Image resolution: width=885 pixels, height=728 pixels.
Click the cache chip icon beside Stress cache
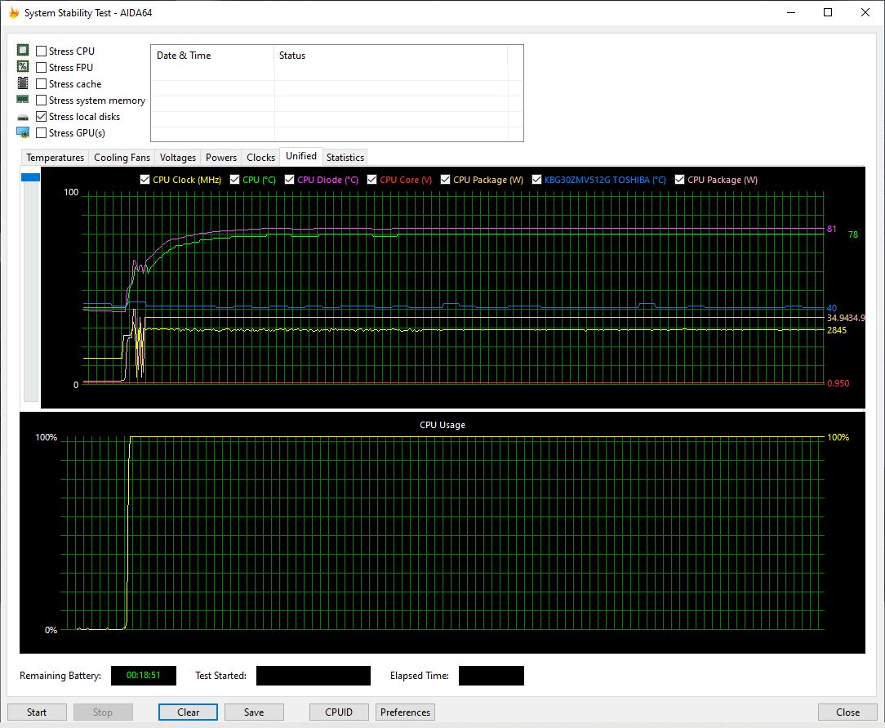pyautogui.click(x=23, y=83)
